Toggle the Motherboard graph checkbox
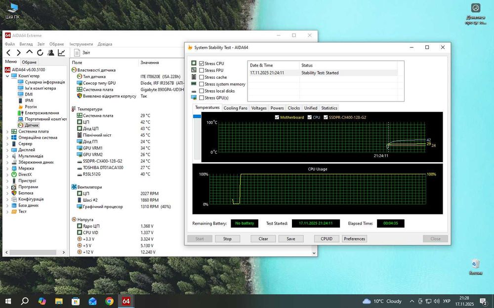Screen dimensions: 494x308 277,117
